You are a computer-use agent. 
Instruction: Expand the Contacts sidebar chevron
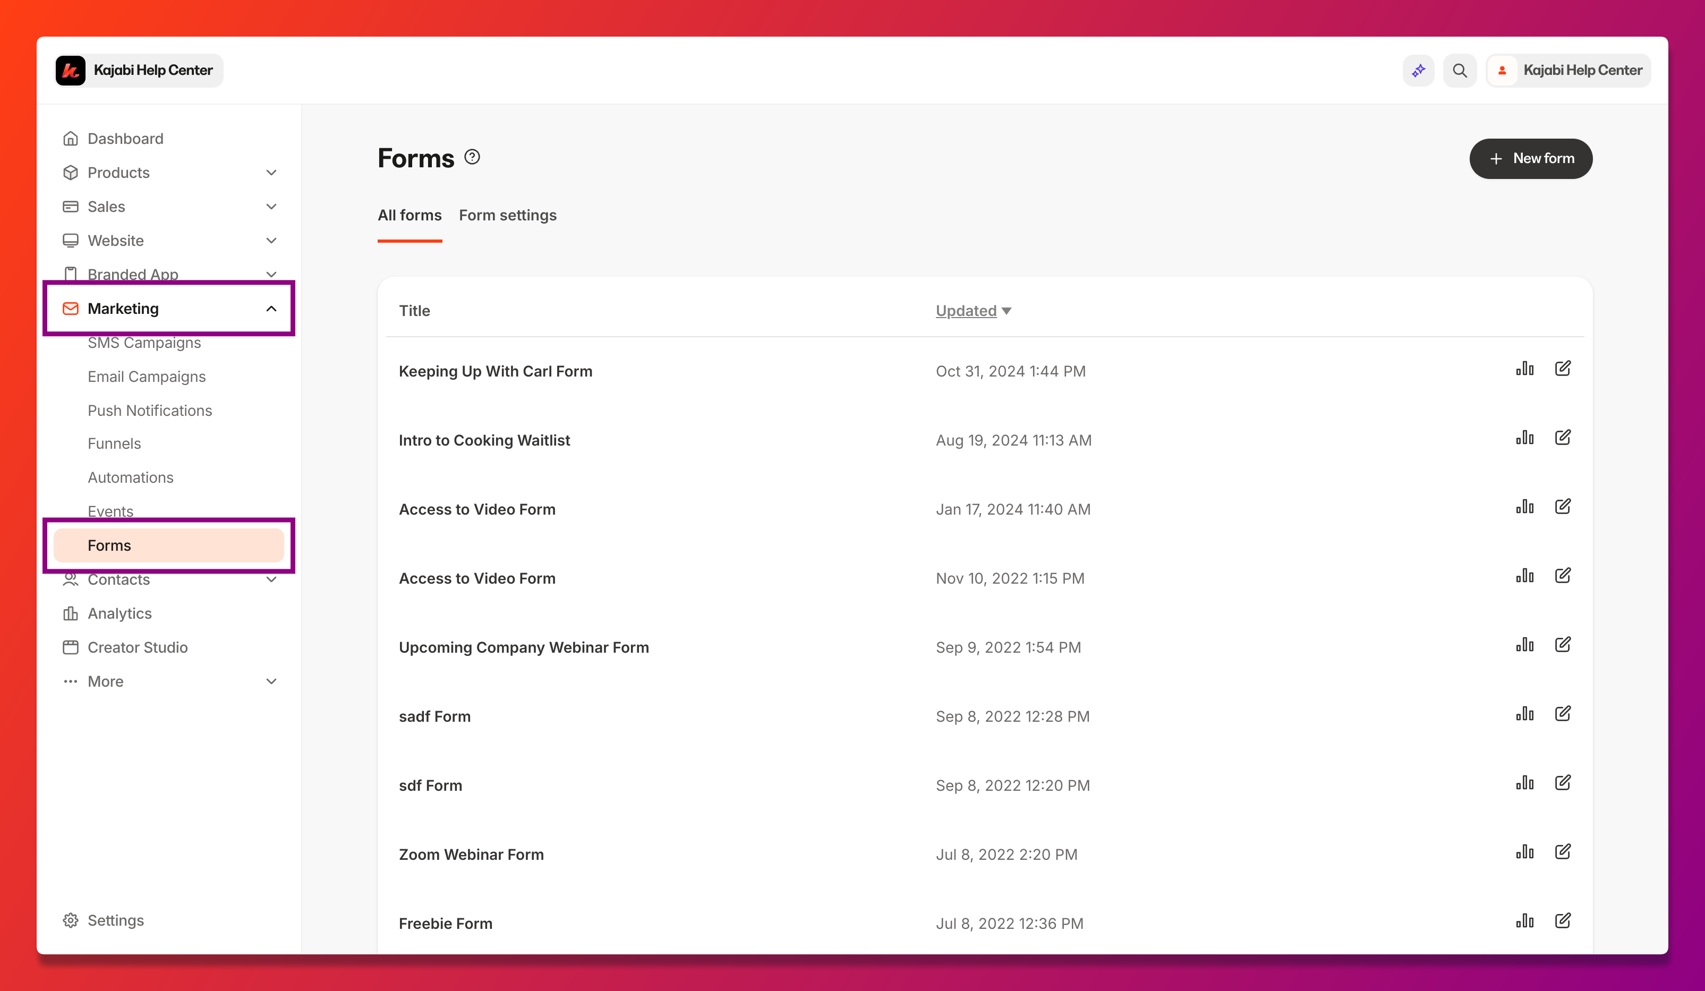271,580
